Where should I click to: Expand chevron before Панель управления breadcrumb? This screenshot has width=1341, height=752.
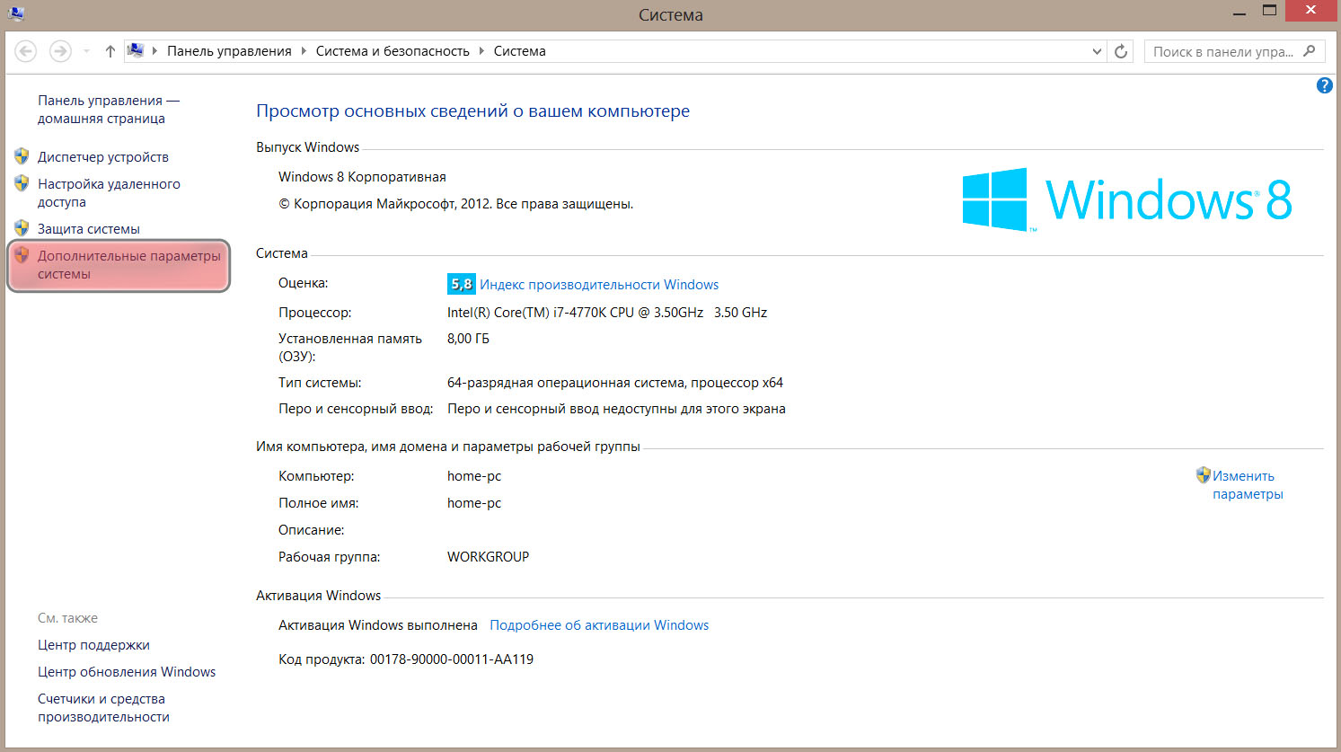(x=154, y=51)
